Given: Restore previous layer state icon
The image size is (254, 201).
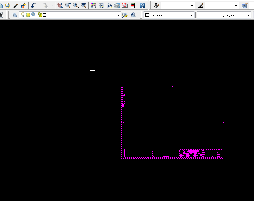Looking at the screenshot, I should coord(133,15).
